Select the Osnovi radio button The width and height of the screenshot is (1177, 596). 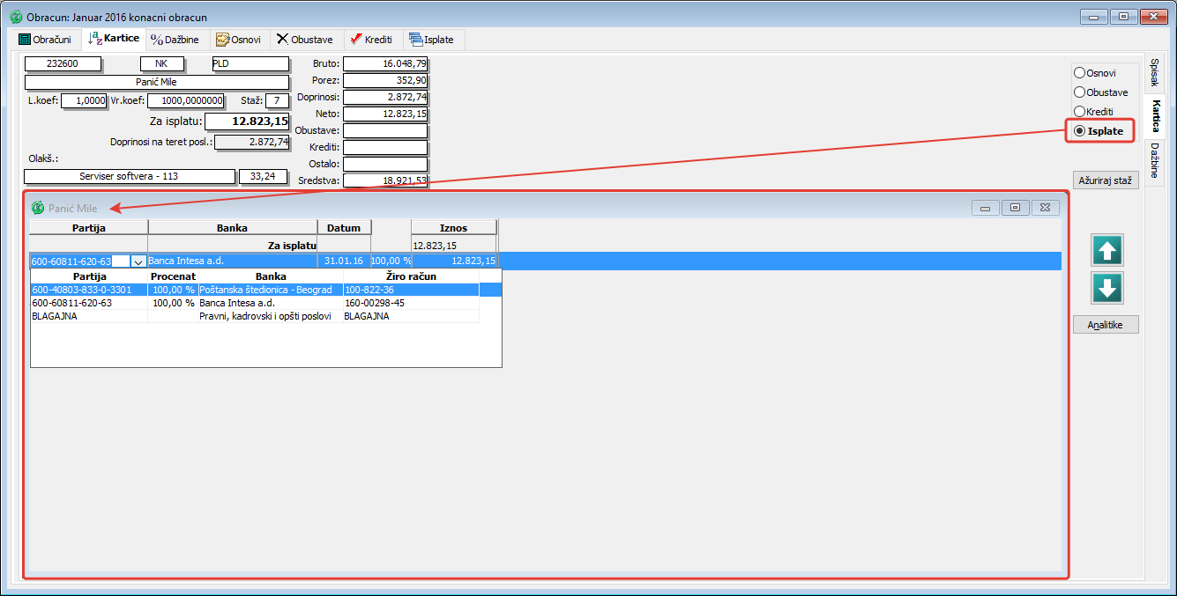coord(1079,73)
